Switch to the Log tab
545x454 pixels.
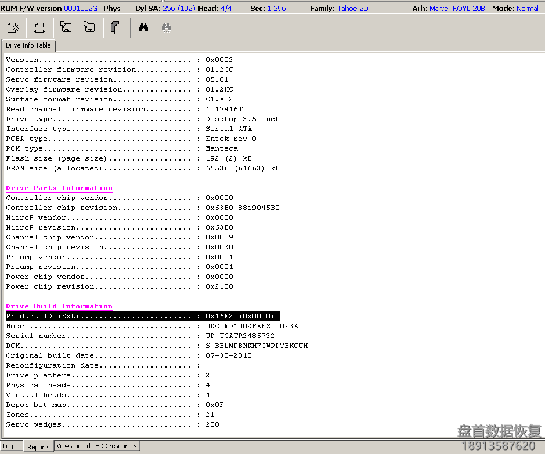tap(8, 446)
